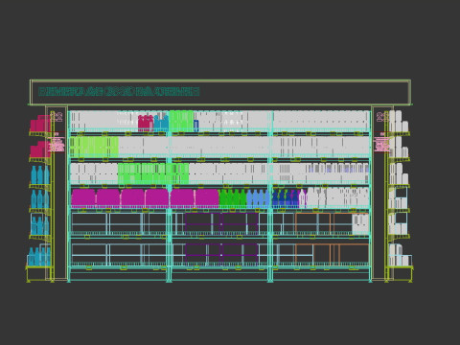Select the purple wireframe crate on bottom shelf
The image size is (460, 345).
[x=221, y=254]
